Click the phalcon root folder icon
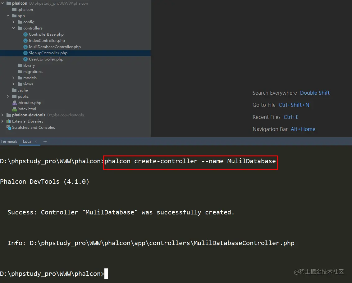Viewport: 352px width, 283px height. coord(9,3)
